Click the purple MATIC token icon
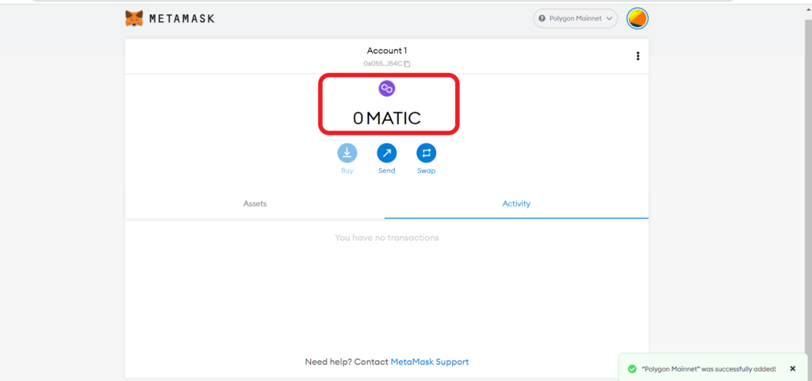Screen dimensions: 812x381 coord(387,89)
